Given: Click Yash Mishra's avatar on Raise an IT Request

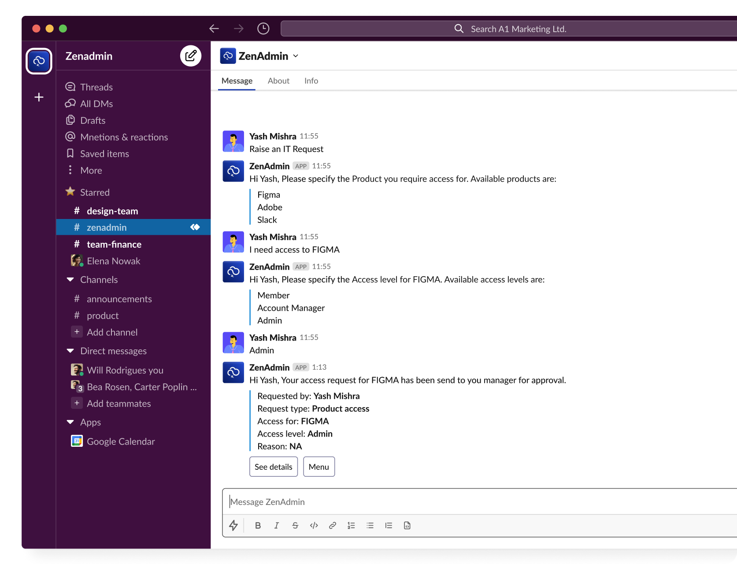Looking at the screenshot, I should pos(233,141).
